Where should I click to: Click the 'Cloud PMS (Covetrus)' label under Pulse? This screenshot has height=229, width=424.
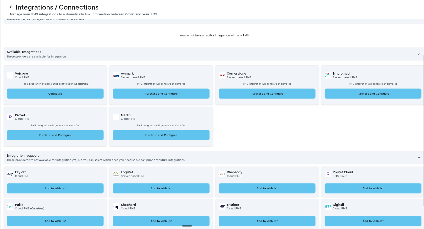coord(30,208)
